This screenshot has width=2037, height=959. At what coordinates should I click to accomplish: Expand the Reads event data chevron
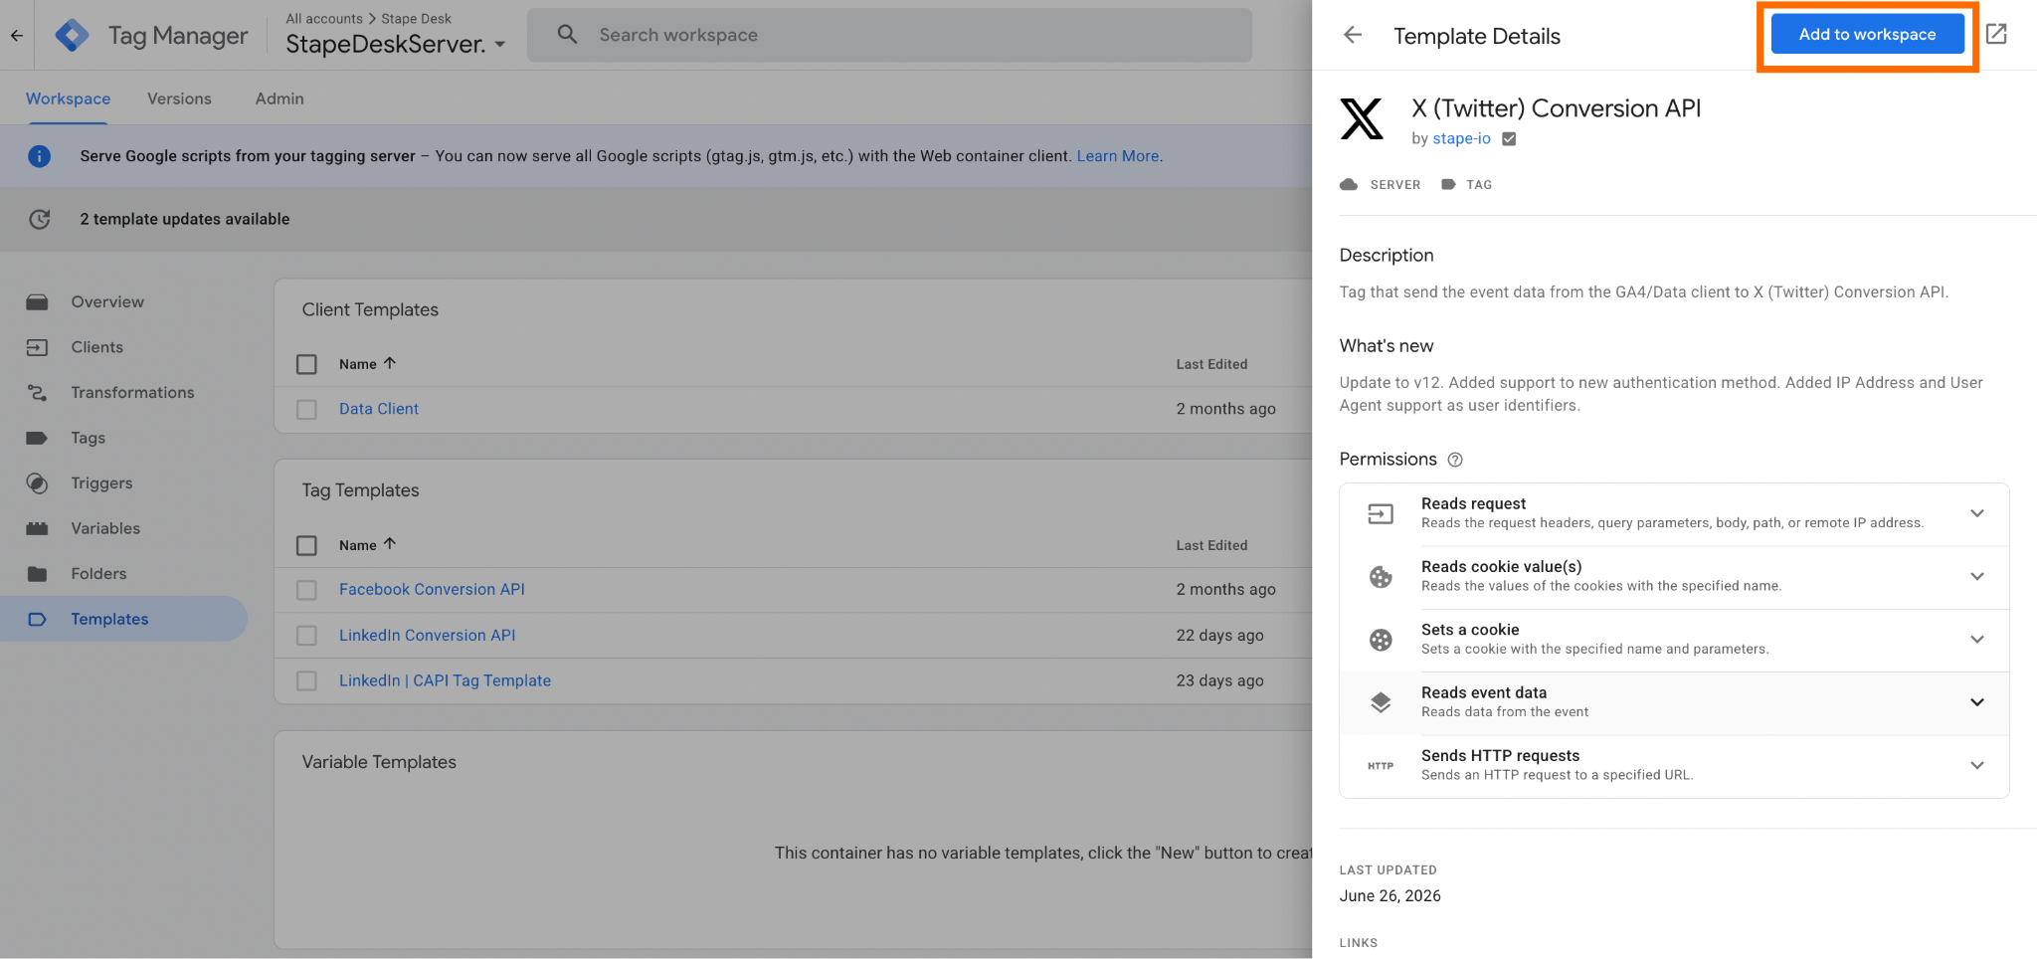pyautogui.click(x=1977, y=702)
